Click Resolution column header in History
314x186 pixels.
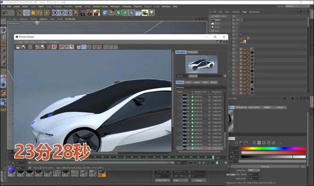pos(217,92)
